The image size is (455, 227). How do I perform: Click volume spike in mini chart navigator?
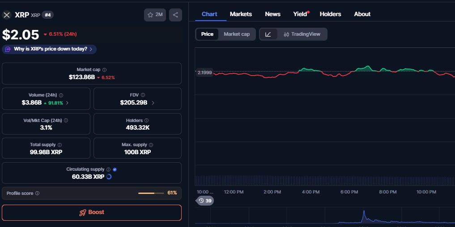point(364,216)
